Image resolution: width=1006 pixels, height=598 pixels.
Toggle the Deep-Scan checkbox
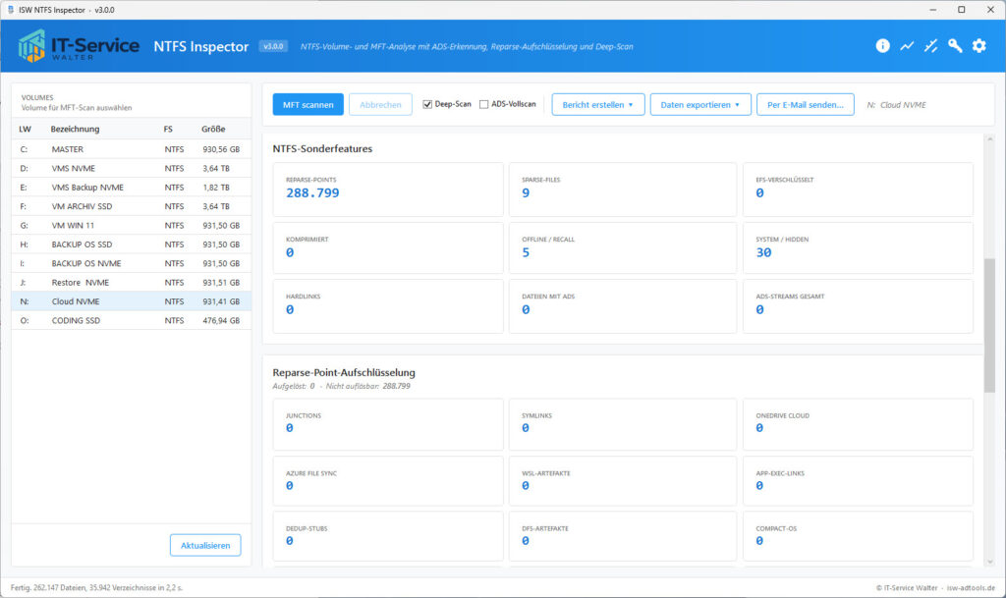(427, 104)
